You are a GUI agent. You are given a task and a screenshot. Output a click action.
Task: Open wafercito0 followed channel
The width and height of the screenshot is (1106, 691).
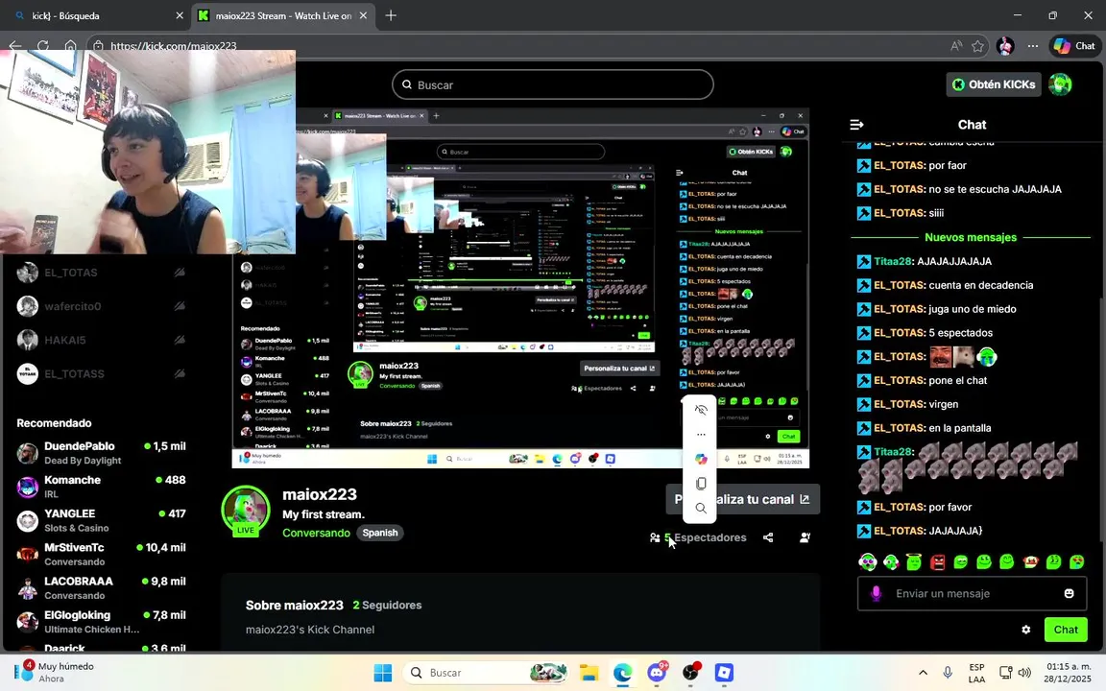[x=101, y=306]
